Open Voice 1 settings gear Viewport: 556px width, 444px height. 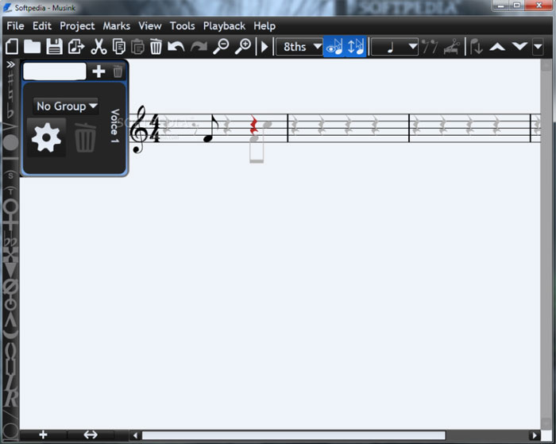tap(46, 138)
